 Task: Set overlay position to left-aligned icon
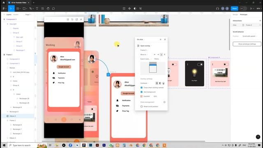(160, 83)
